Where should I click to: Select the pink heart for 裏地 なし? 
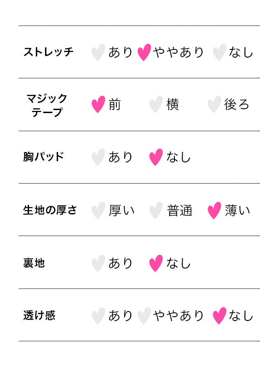tap(156, 263)
